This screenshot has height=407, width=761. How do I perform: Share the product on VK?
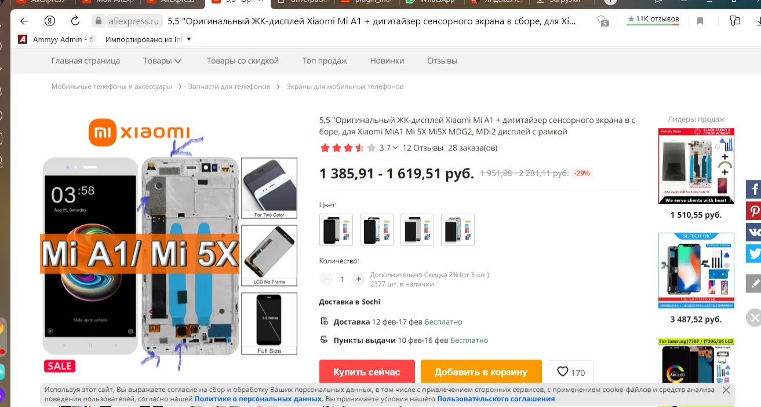click(x=754, y=232)
